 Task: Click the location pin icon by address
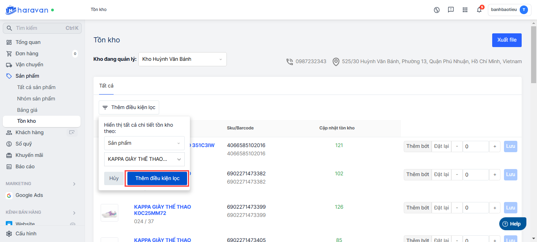pyautogui.click(x=336, y=62)
